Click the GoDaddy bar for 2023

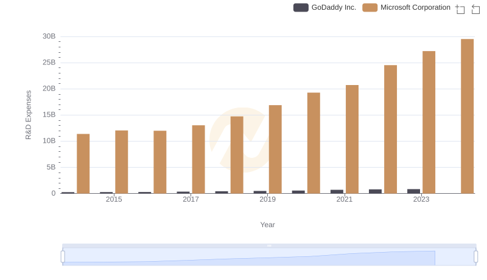point(414,191)
